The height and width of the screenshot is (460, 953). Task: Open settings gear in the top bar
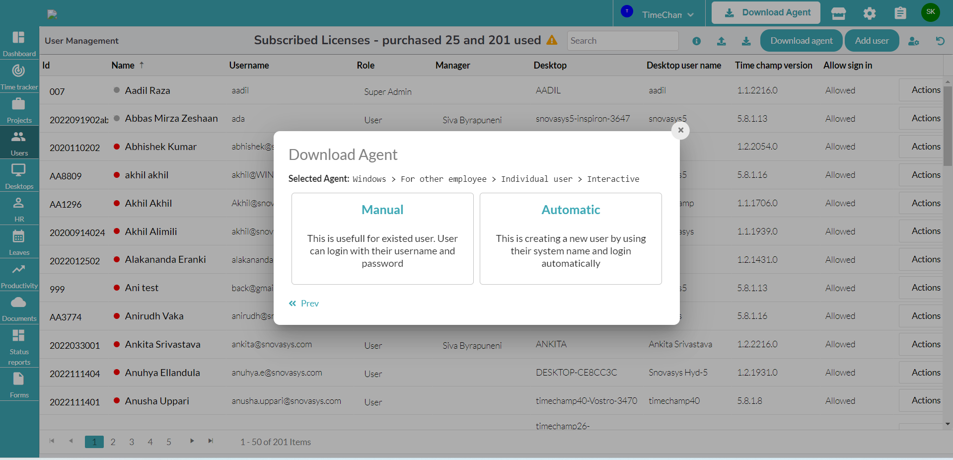pos(869,13)
